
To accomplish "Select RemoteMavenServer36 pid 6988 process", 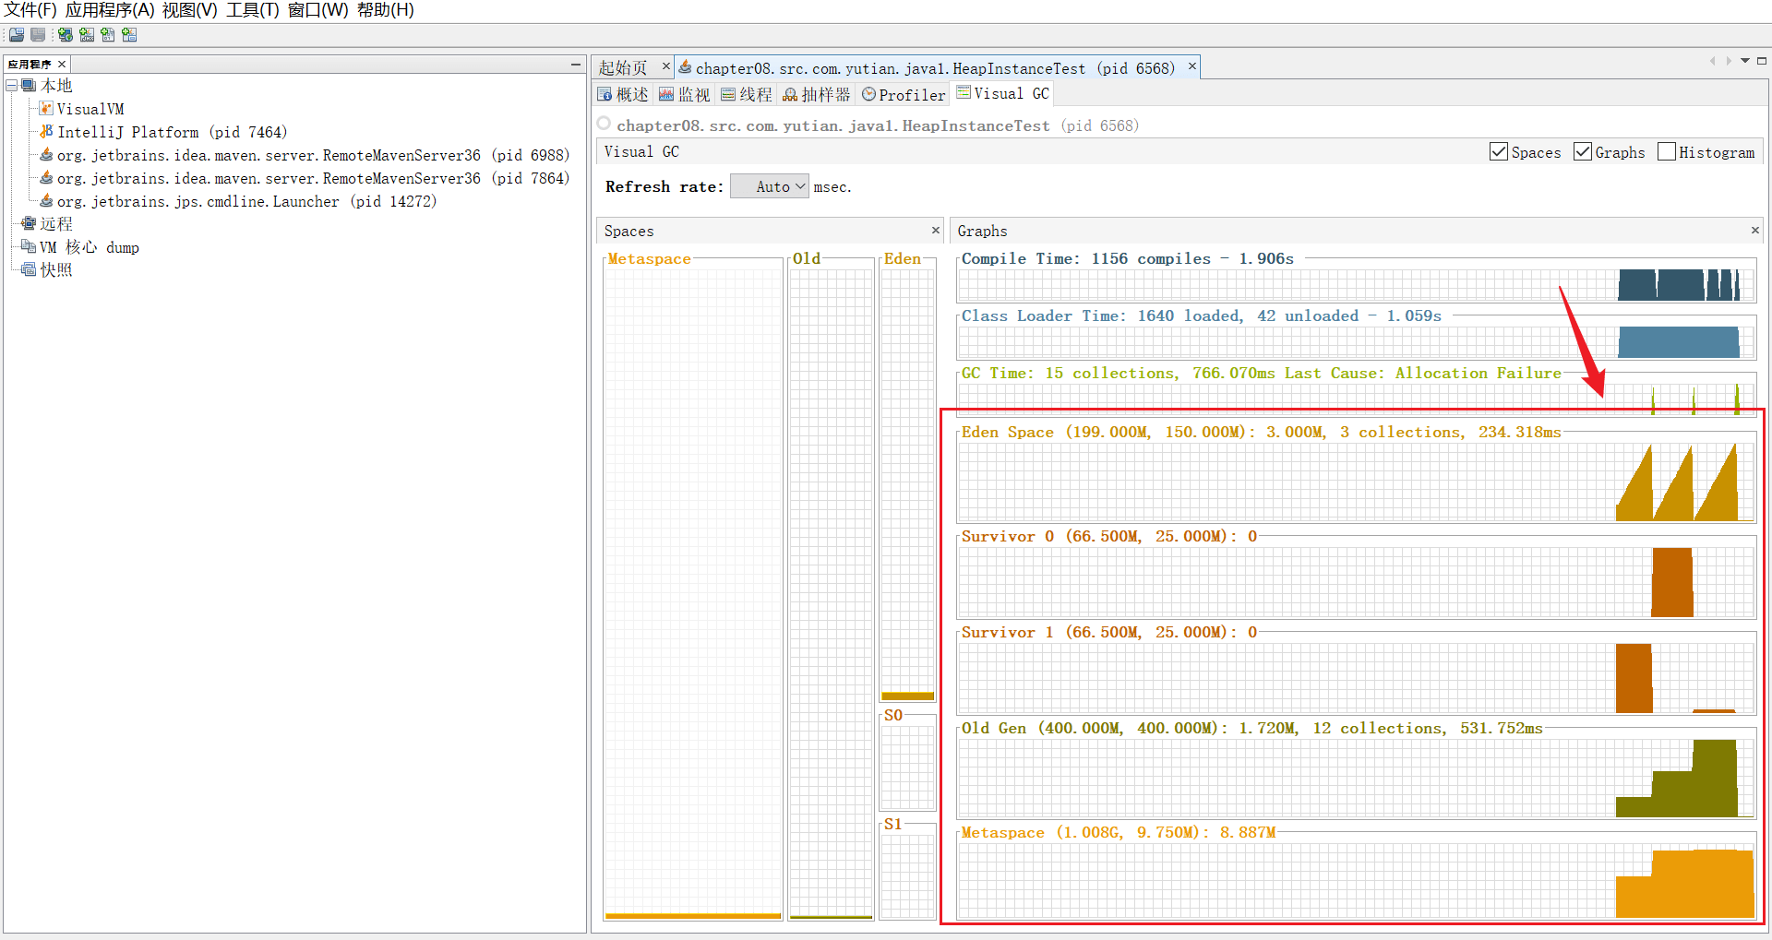I will click(314, 155).
